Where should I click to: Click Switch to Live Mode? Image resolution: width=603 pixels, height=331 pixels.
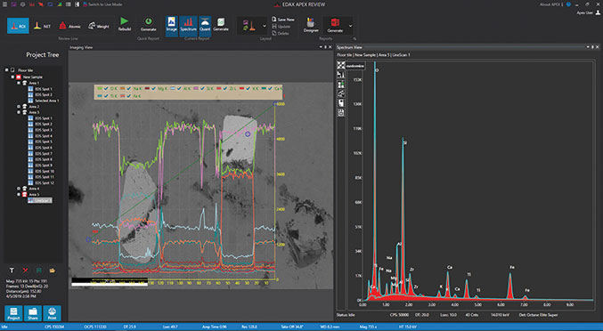point(102,4)
